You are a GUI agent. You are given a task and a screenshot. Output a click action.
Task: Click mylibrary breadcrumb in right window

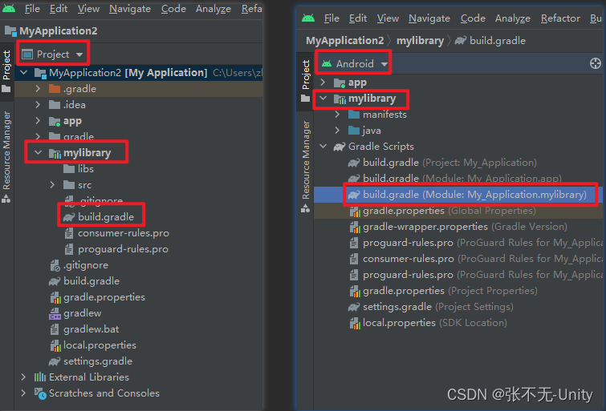(x=420, y=41)
